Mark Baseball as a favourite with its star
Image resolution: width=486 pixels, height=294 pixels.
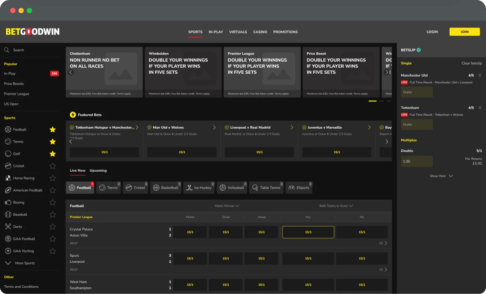53,215
